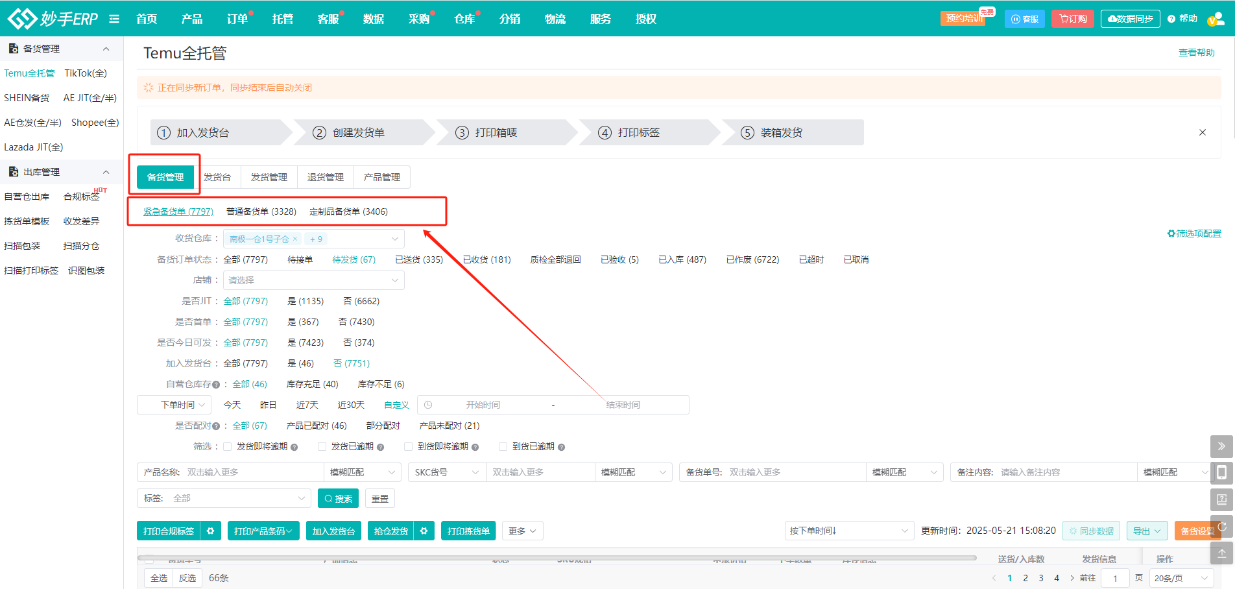
Task: Click the 妙手ERP logo
Action: [x=53, y=18]
